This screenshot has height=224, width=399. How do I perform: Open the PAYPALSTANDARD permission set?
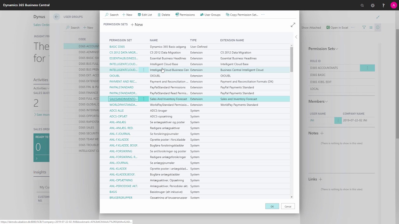point(121,87)
